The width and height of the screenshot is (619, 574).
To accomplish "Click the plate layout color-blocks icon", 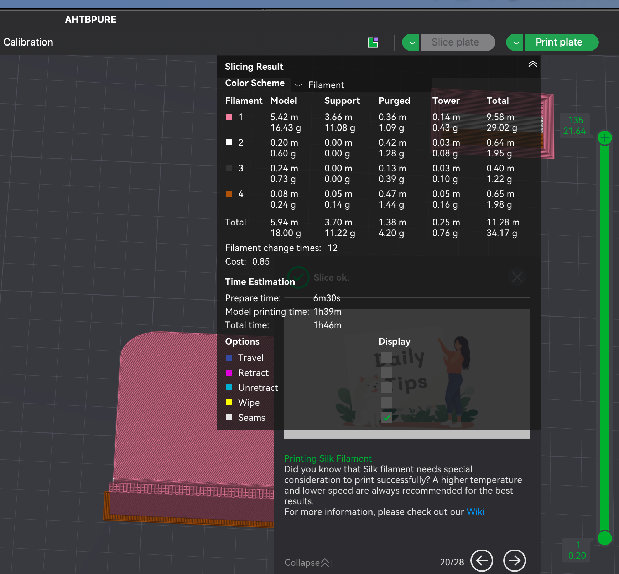I will pyautogui.click(x=373, y=42).
